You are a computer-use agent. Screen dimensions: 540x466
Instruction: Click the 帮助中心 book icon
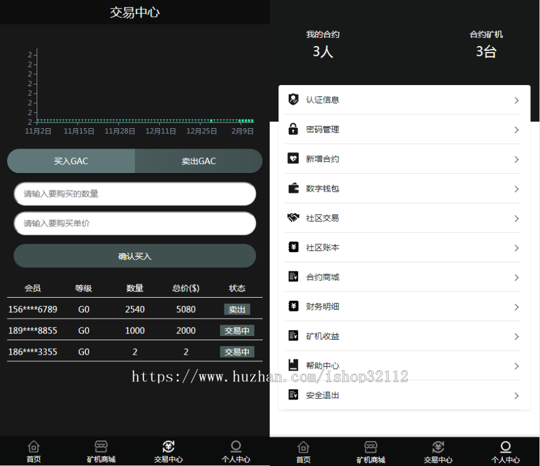(293, 365)
